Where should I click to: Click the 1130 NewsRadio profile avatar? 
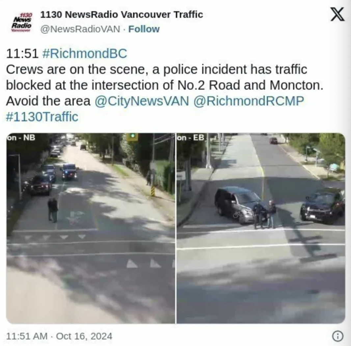click(x=22, y=22)
